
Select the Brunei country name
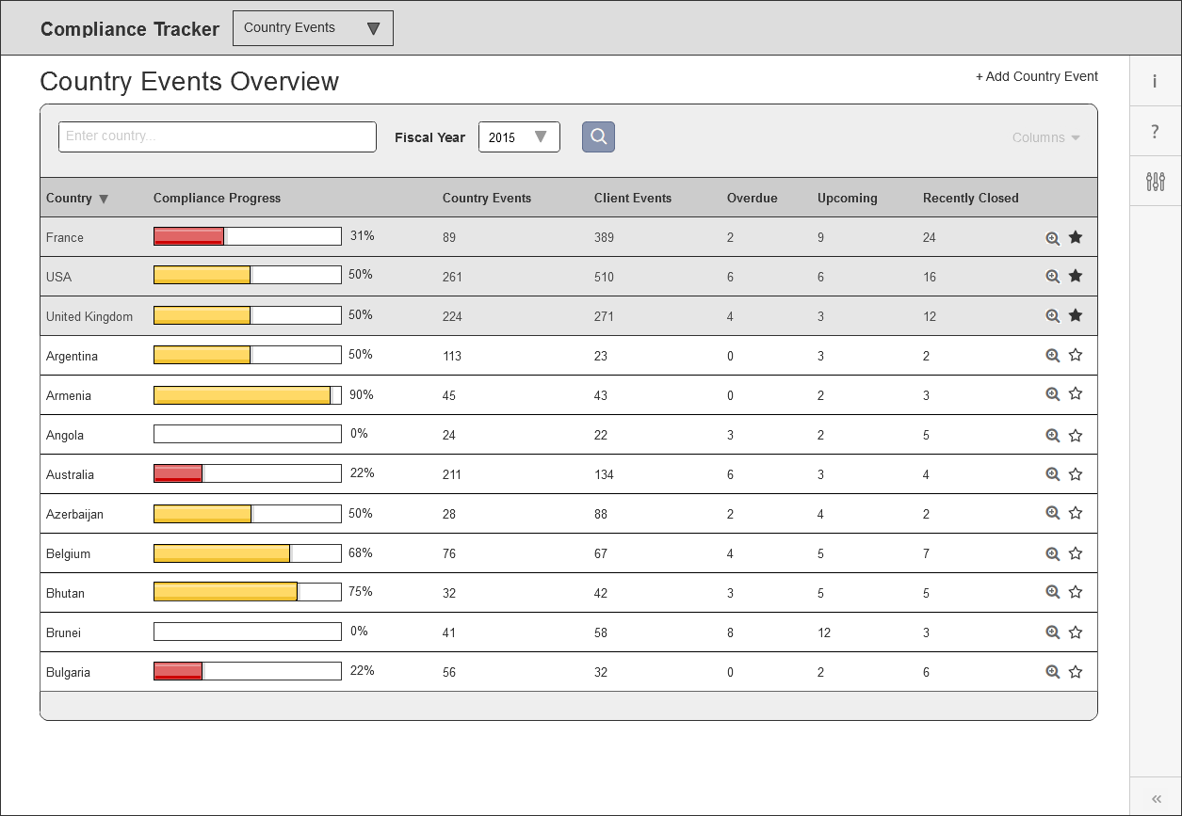click(63, 632)
